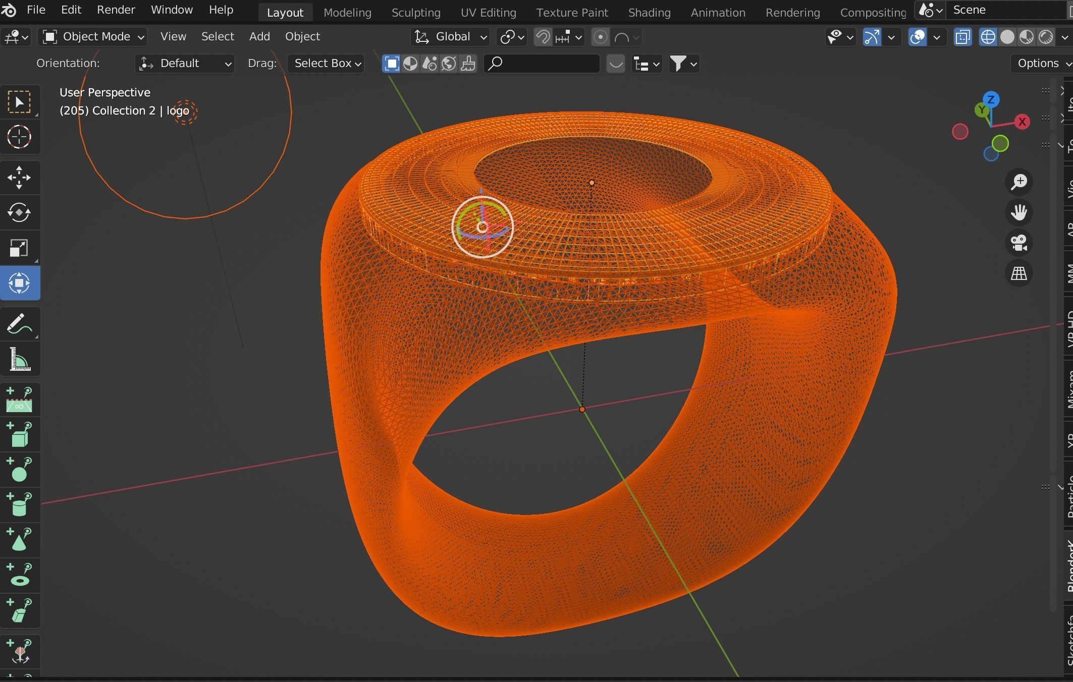Viewport: 1073px width, 682px height.
Task: Enable Toggle X-Ray mode
Action: [963, 37]
